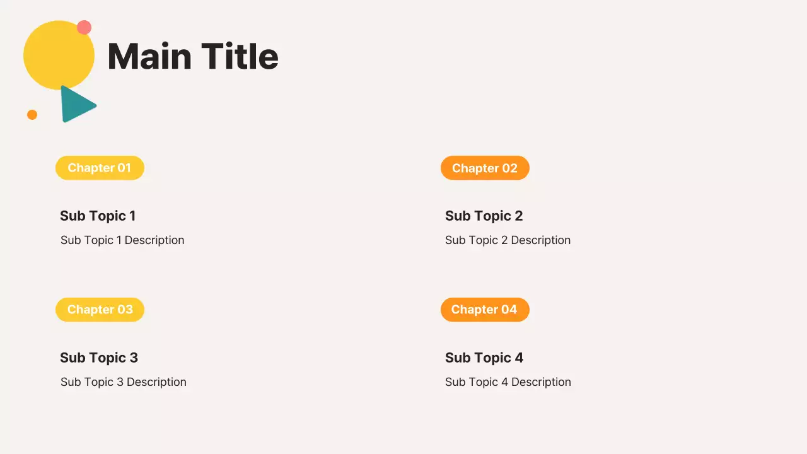Click the "Sub Topic 3 Description" text
The width and height of the screenshot is (807, 454).
[x=124, y=382]
